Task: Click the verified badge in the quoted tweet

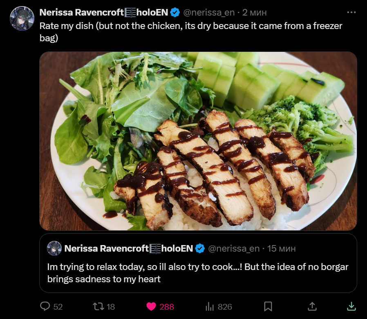Action: [x=200, y=248]
